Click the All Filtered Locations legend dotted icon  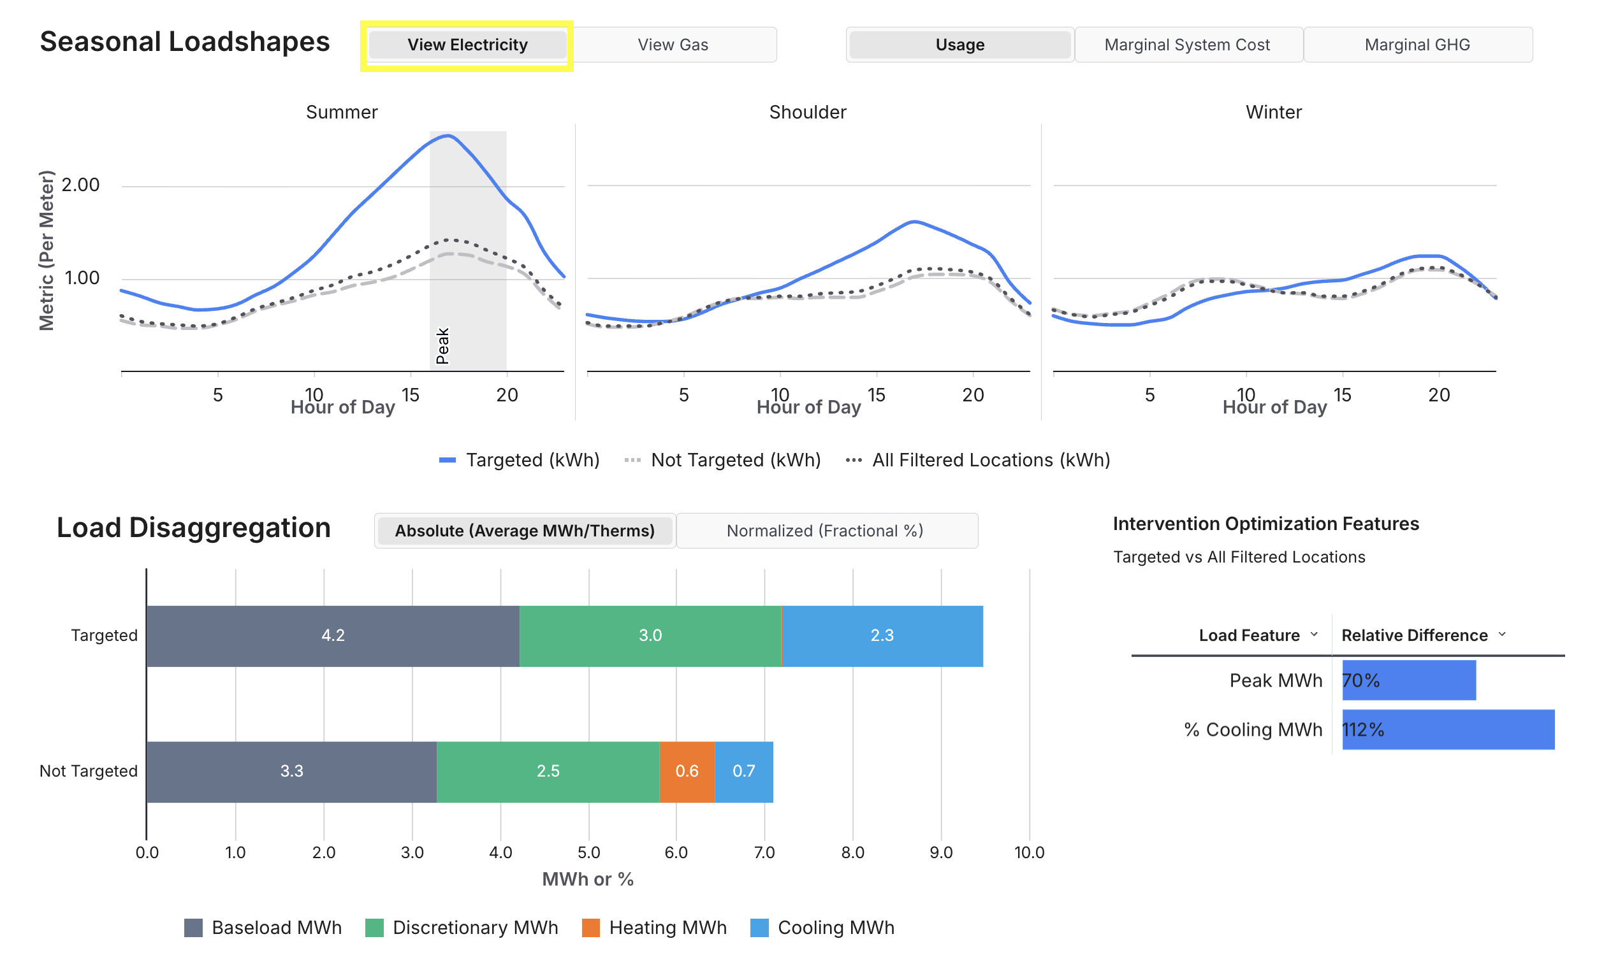[x=854, y=460]
